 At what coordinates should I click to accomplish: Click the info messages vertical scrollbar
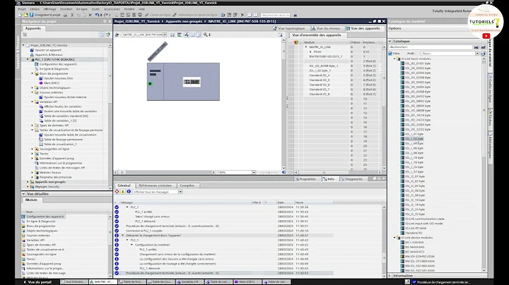(384, 240)
